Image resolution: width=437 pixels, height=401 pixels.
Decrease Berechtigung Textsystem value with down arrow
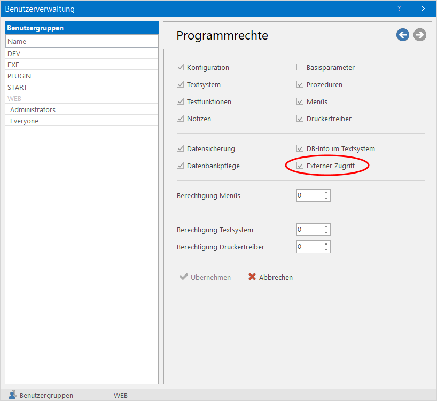coord(326,233)
